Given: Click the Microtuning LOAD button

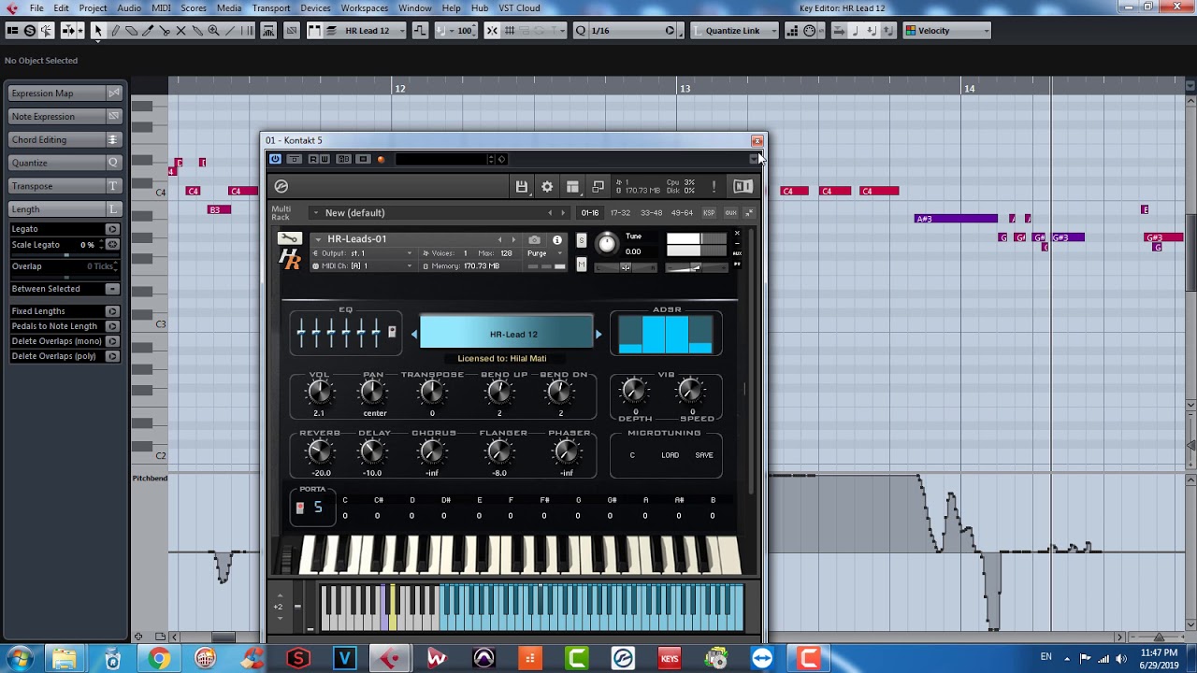Looking at the screenshot, I should [x=671, y=455].
